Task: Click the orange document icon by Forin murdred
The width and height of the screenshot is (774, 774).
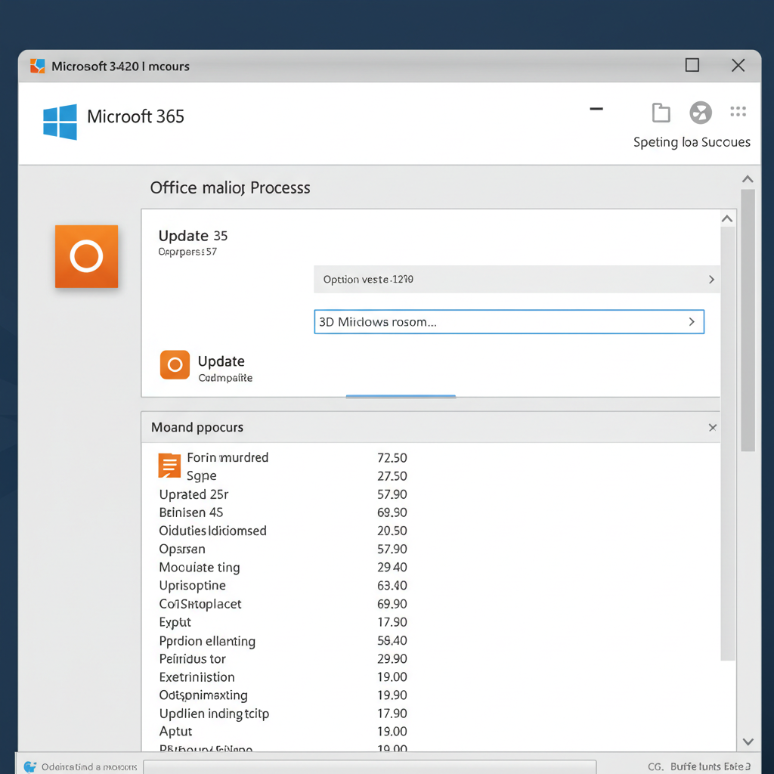Action: [169, 466]
